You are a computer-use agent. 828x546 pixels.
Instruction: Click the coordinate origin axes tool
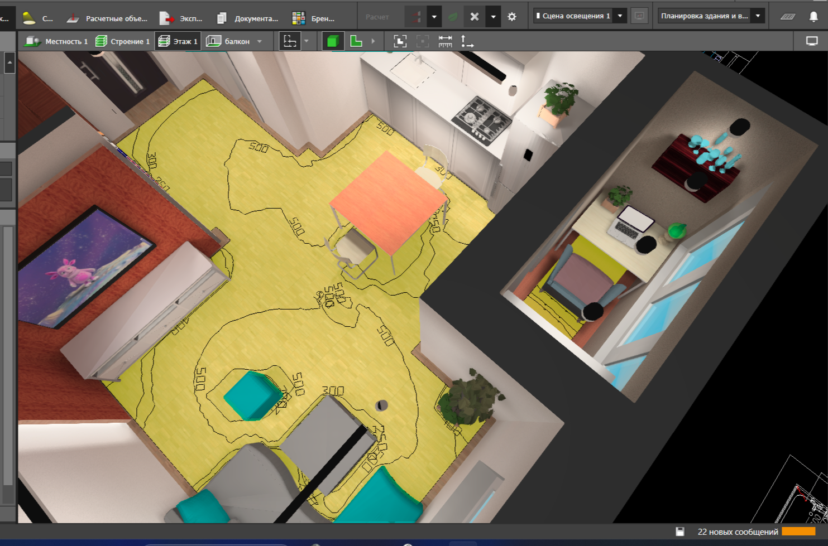coord(467,41)
